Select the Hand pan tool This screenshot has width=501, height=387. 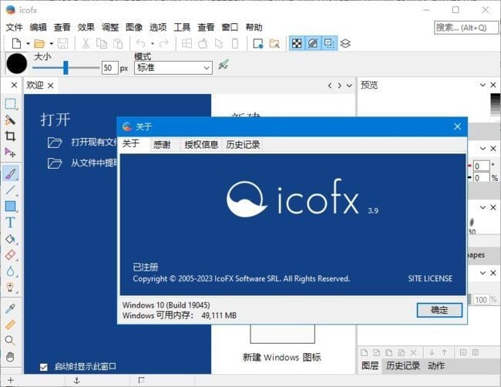tap(10, 357)
